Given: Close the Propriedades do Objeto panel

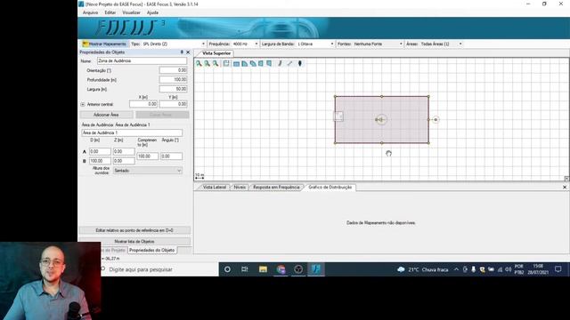Looking at the screenshot, I should coord(188,52).
